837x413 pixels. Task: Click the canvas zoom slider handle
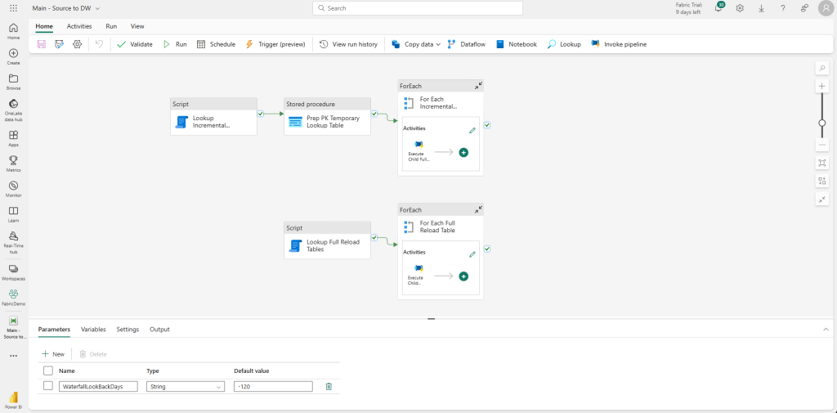[x=821, y=123]
